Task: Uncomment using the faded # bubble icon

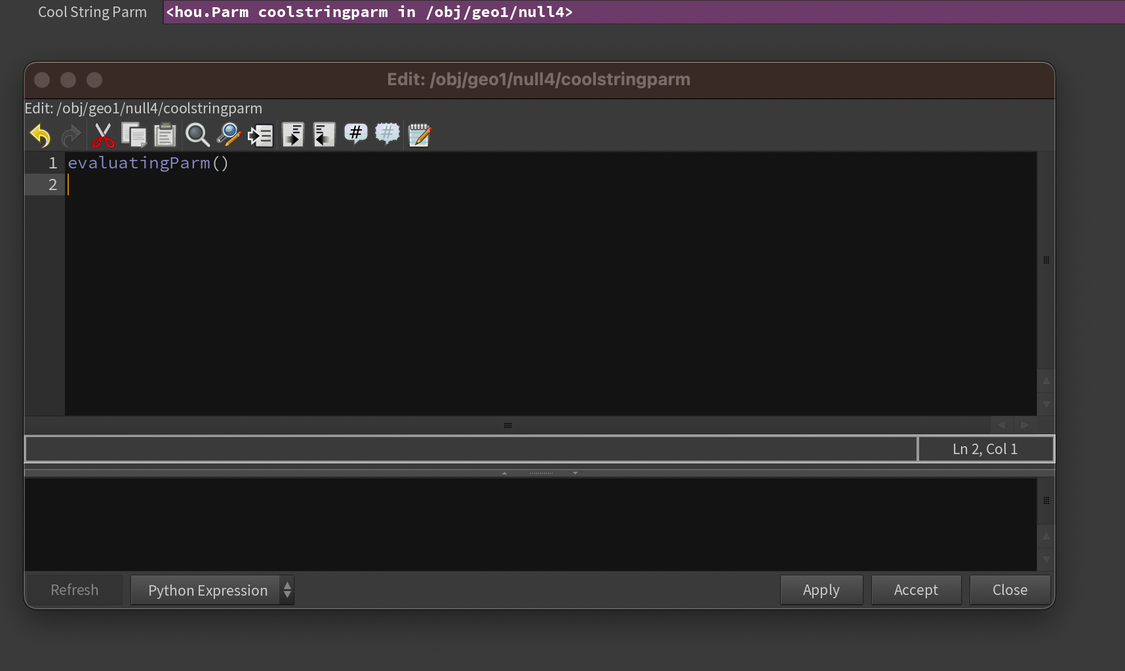Action: click(x=387, y=134)
